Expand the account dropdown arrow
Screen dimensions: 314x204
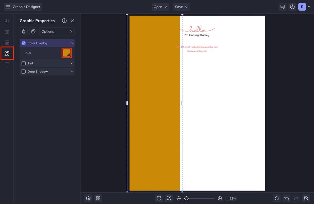[x=309, y=7]
